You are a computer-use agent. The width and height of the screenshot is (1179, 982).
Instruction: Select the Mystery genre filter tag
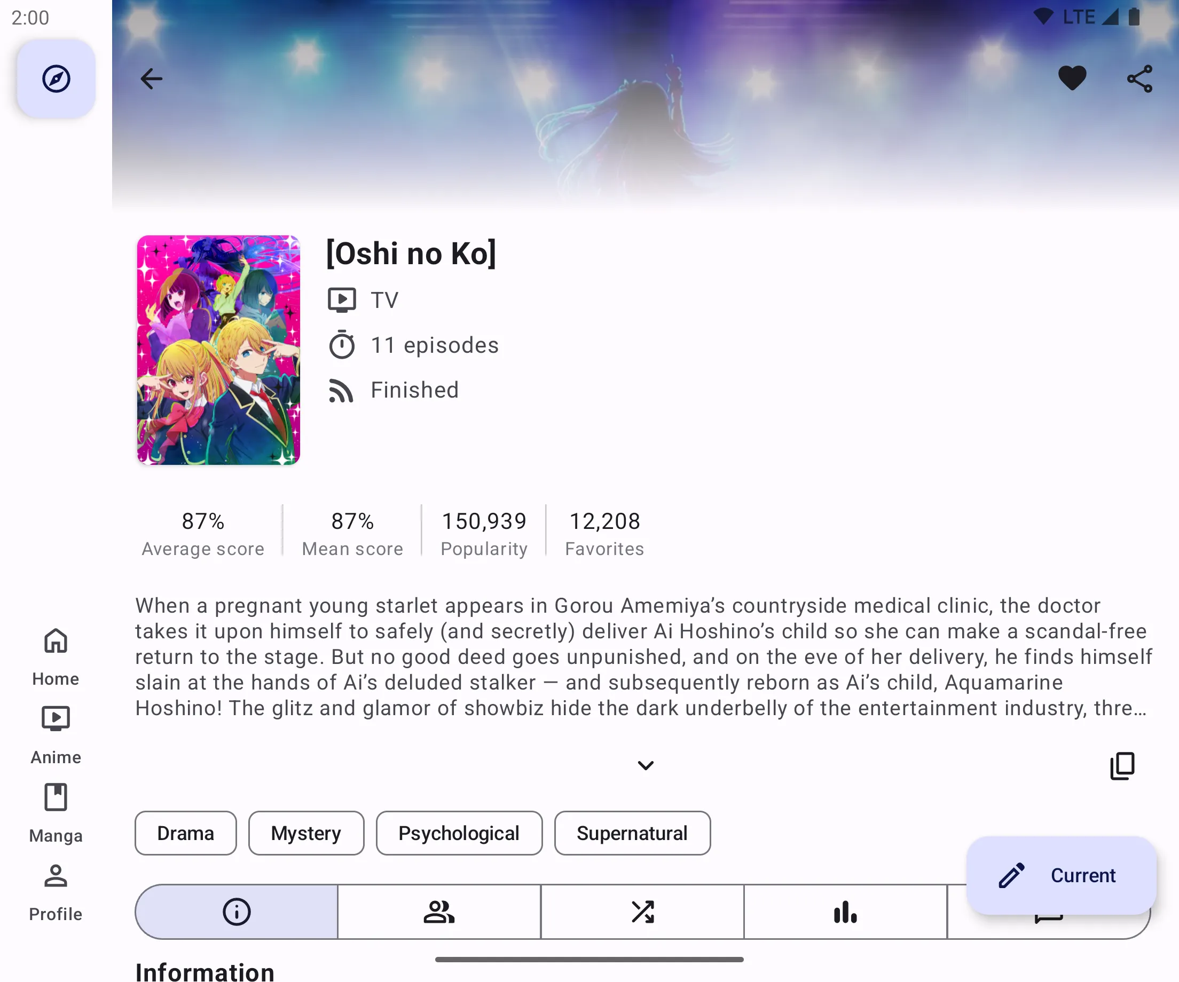pyautogui.click(x=305, y=833)
